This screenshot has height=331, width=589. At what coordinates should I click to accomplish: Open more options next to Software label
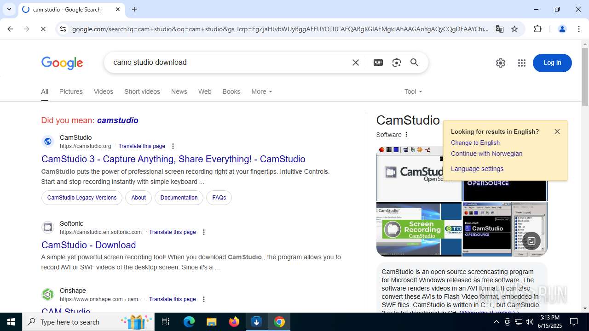[406, 135]
